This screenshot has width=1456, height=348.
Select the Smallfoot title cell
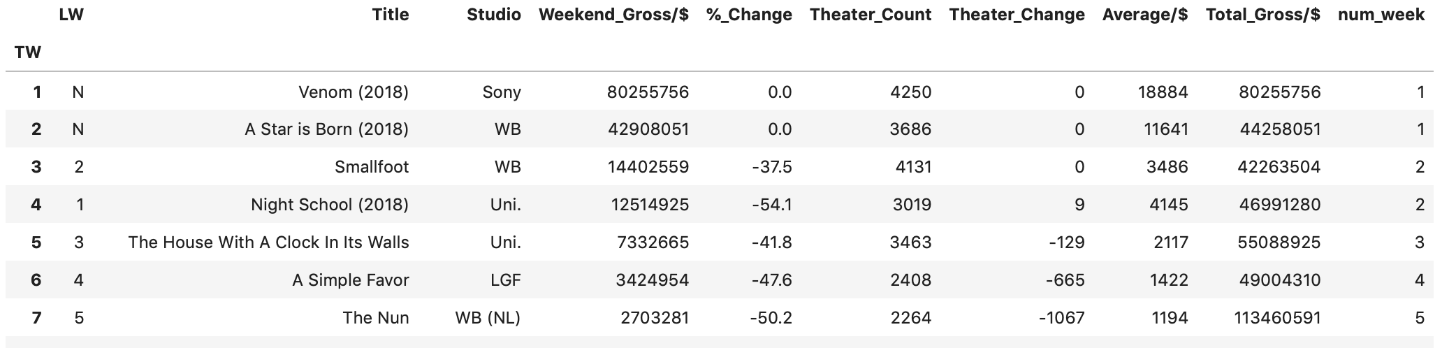click(372, 167)
